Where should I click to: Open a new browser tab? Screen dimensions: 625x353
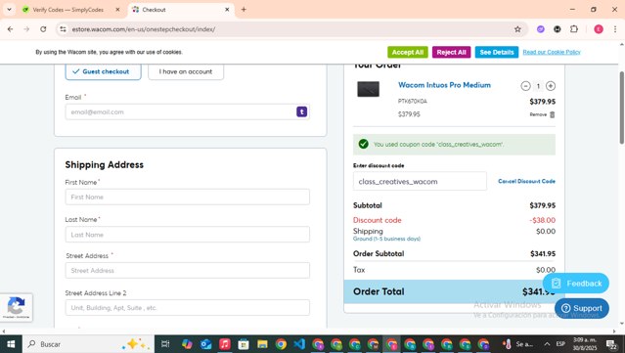click(x=244, y=10)
